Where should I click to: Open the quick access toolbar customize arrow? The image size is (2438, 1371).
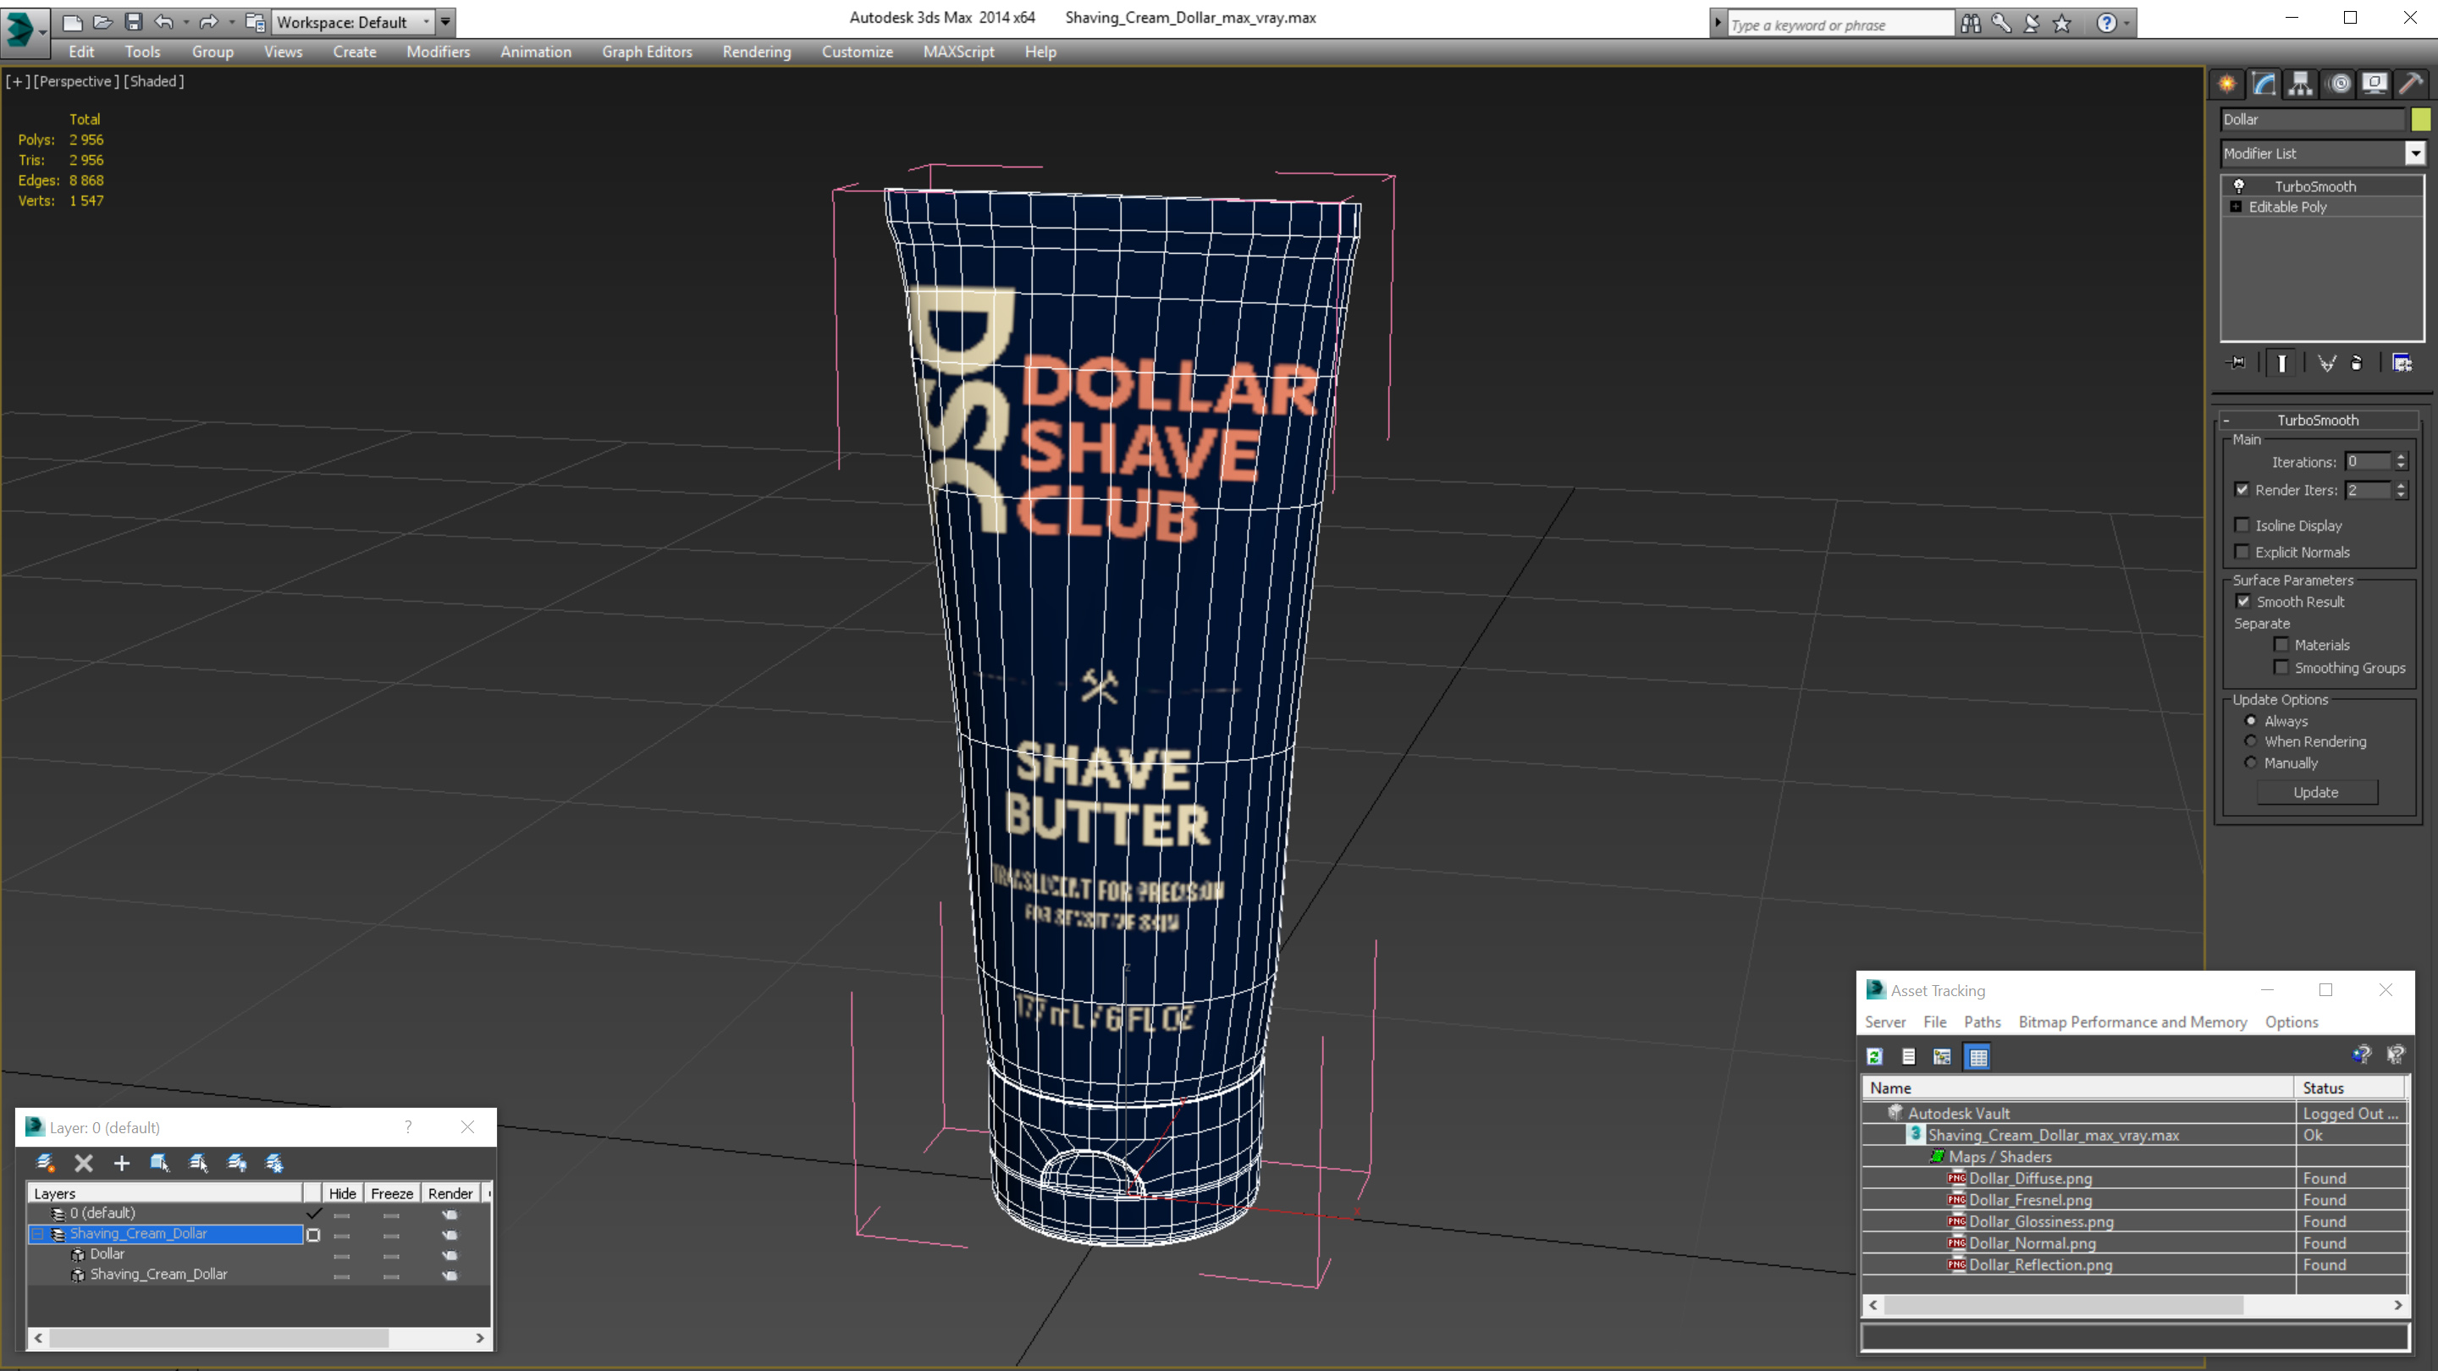[446, 22]
